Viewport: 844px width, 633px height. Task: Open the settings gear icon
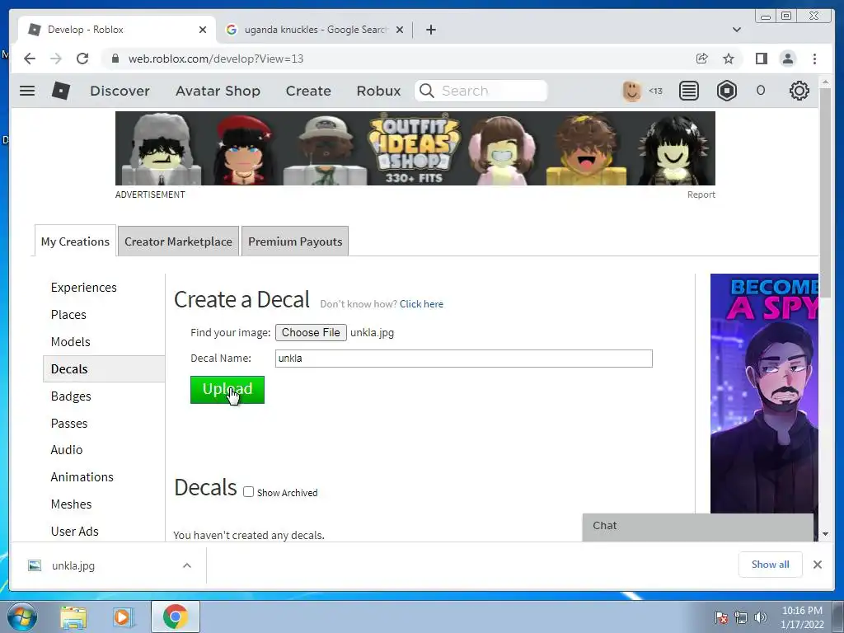click(x=799, y=91)
